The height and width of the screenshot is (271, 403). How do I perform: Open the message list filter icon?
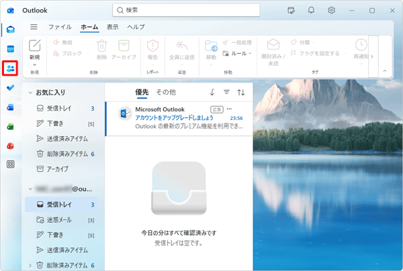226,92
